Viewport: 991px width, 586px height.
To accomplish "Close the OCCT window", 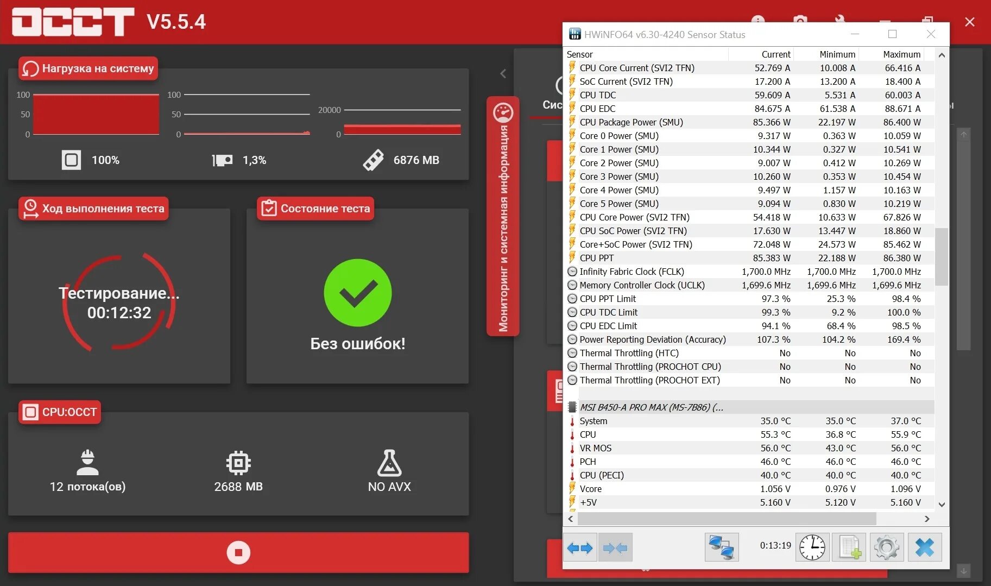I will tap(970, 22).
